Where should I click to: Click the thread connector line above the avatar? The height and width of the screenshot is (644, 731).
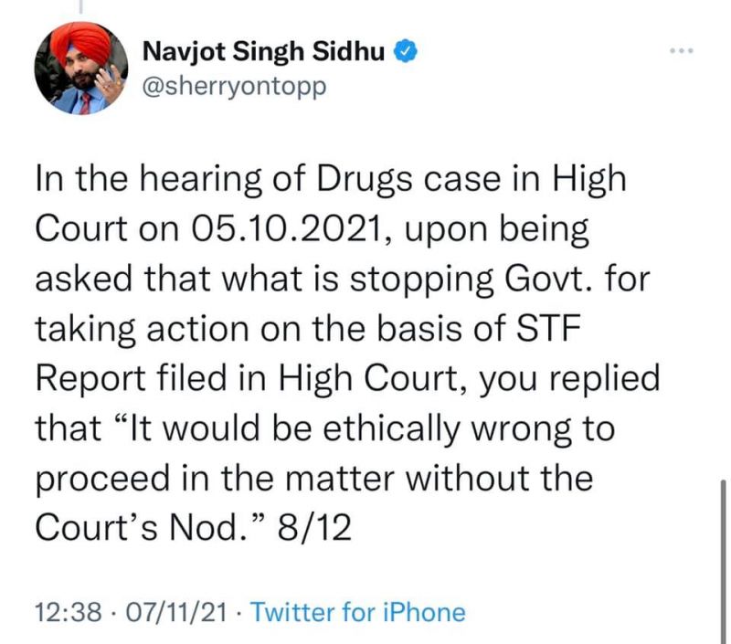pos(79,9)
